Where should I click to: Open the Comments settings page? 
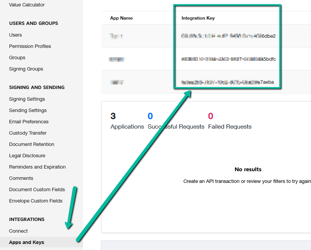21,178
